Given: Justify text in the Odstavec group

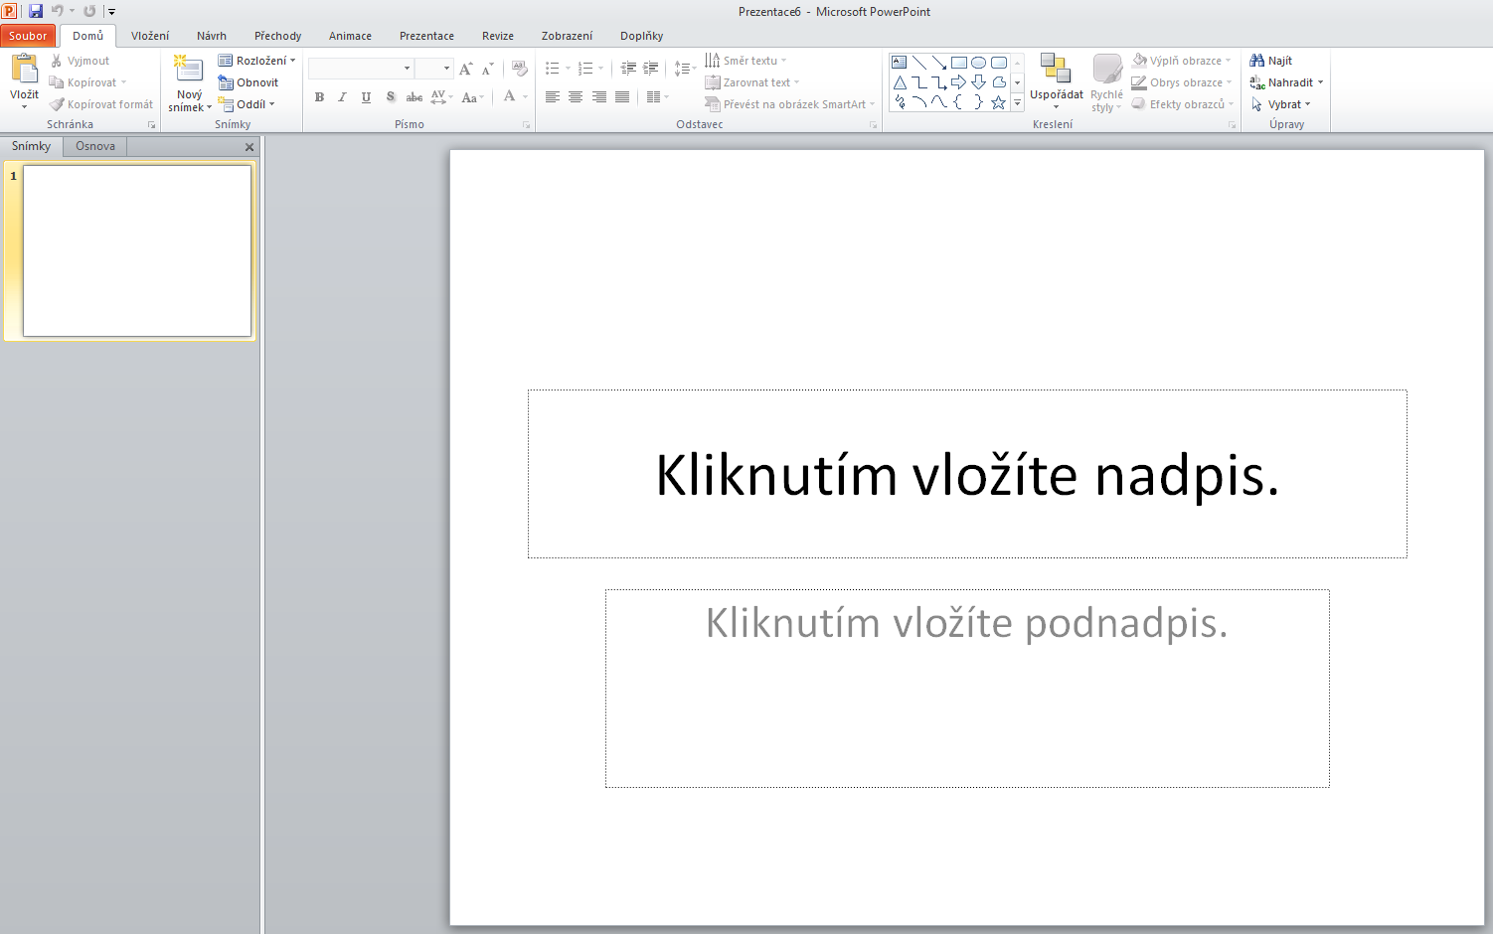Looking at the screenshot, I should tap(622, 97).
